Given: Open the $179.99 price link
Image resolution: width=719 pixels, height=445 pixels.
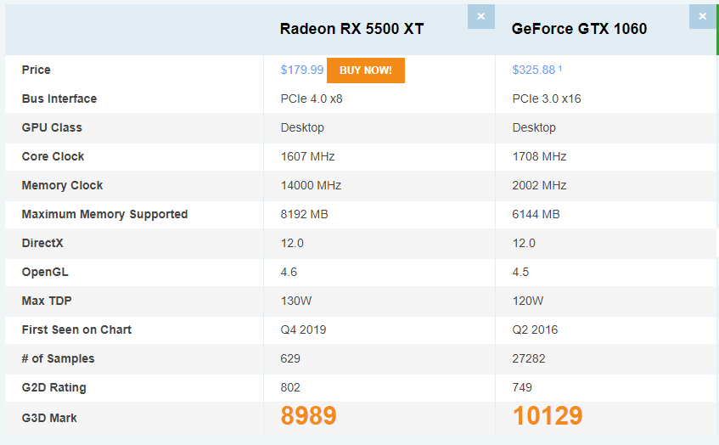Looking at the screenshot, I should tap(302, 70).
